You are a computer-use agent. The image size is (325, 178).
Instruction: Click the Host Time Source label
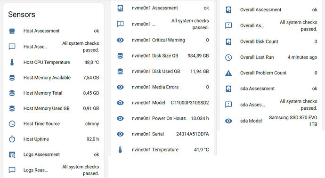pyautogui.click(x=41, y=124)
